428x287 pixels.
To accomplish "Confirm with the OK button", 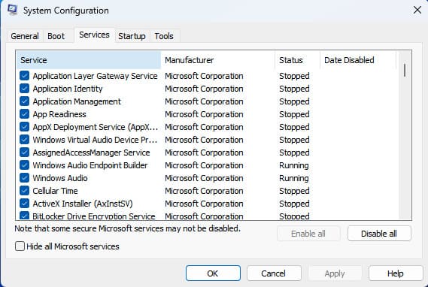I will 213,273.
